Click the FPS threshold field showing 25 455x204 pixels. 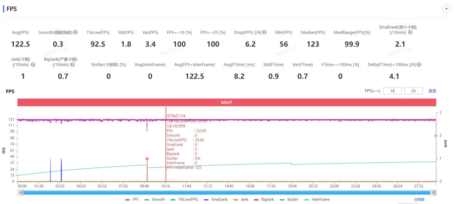point(413,91)
